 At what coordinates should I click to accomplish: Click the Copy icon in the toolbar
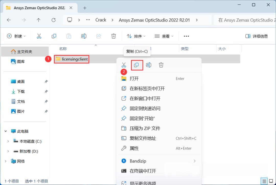point(54,36)
